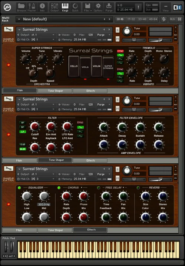Open Output st. 1 dropdown on first instrument
The height and width of the screenshot is (266, 185).
53,35
